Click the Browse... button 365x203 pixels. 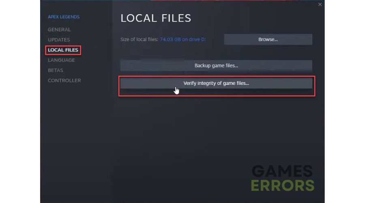268,39
